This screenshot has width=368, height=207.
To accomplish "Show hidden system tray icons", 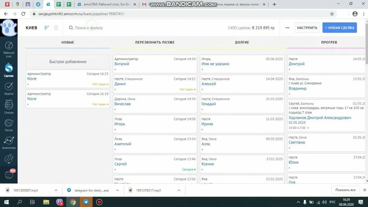I will point(298,202).
